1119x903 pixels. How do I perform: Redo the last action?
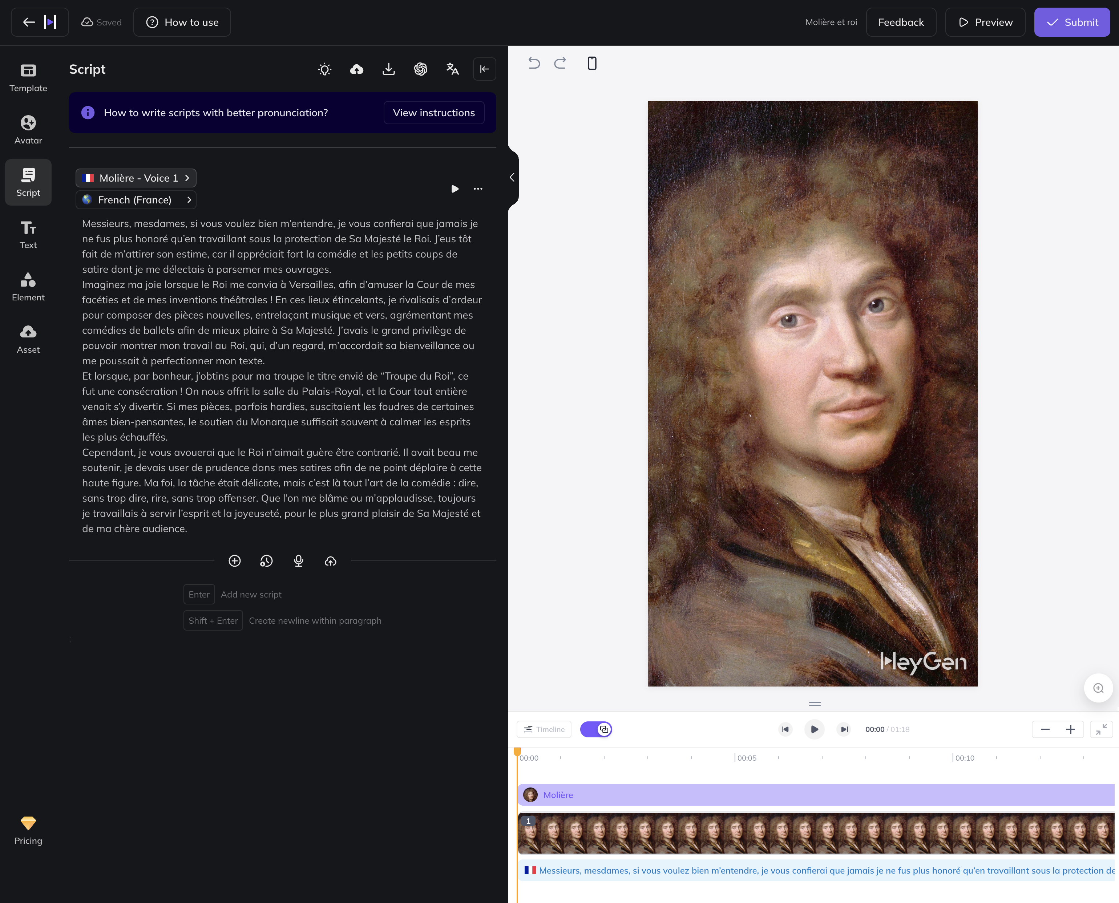click(560, 64)
